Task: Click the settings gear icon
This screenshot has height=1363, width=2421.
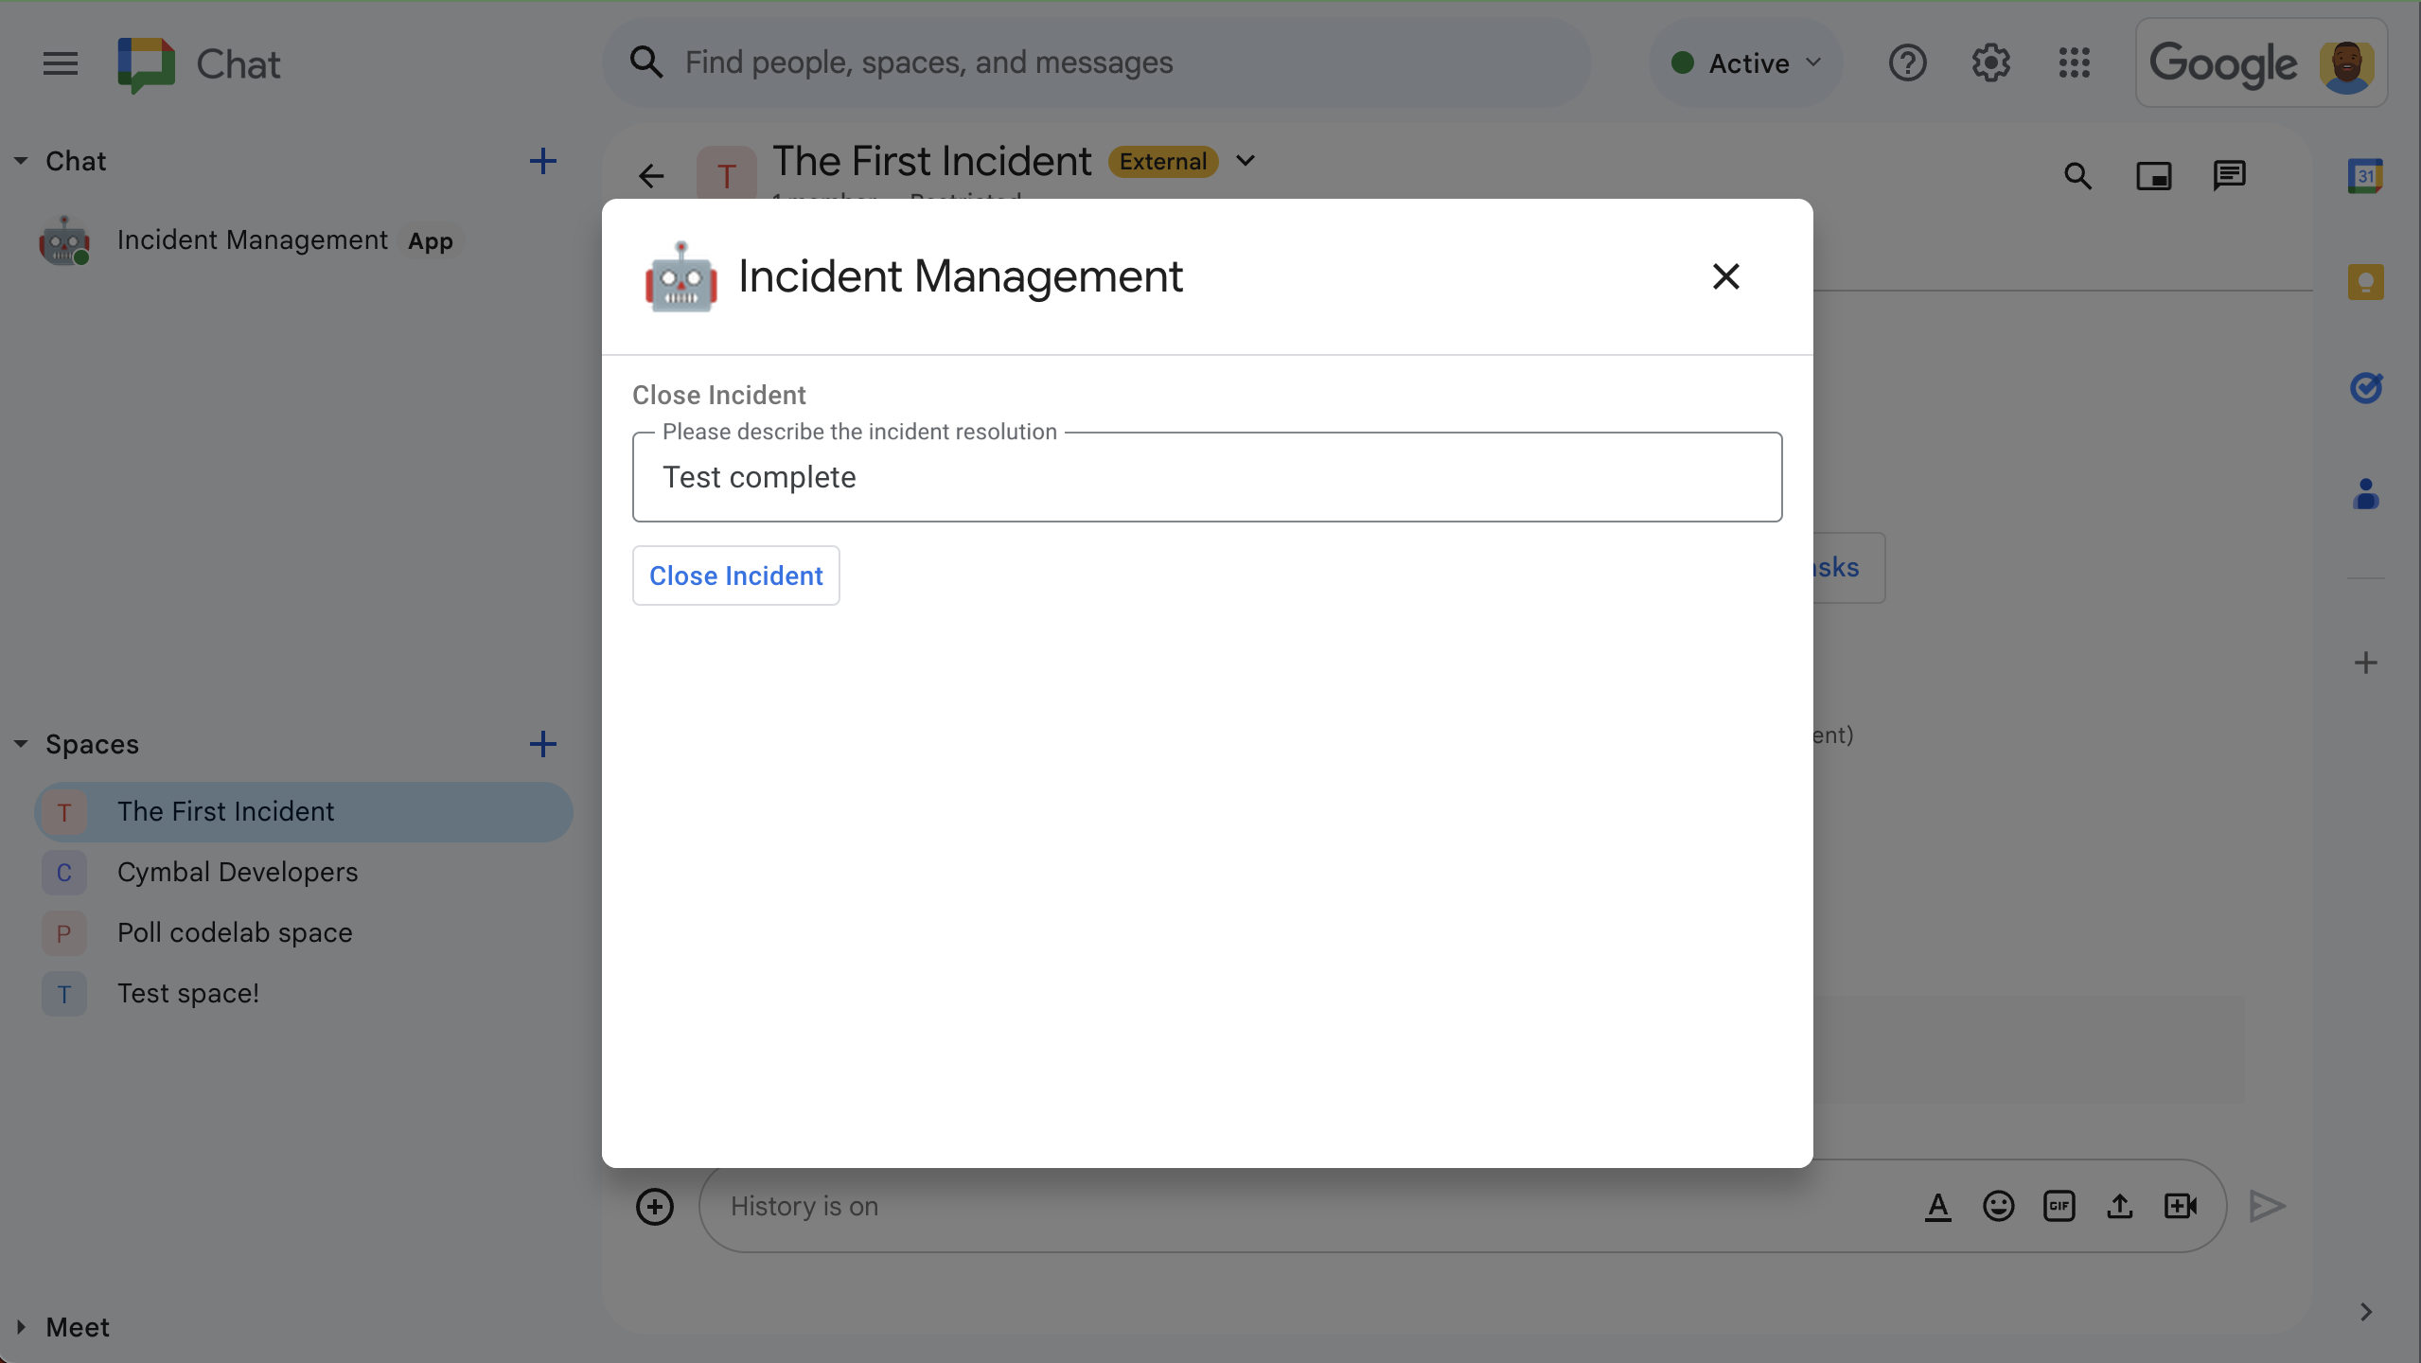Action: [1990, 62]
